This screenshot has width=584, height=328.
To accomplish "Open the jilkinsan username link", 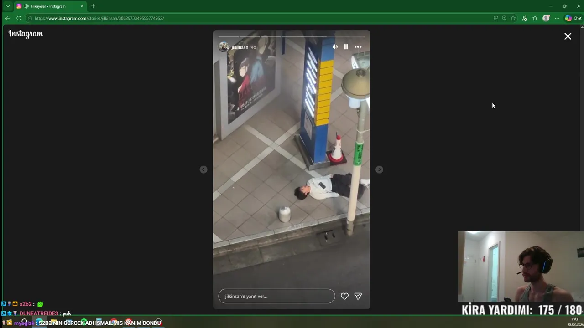I will [x=240, y=47].
